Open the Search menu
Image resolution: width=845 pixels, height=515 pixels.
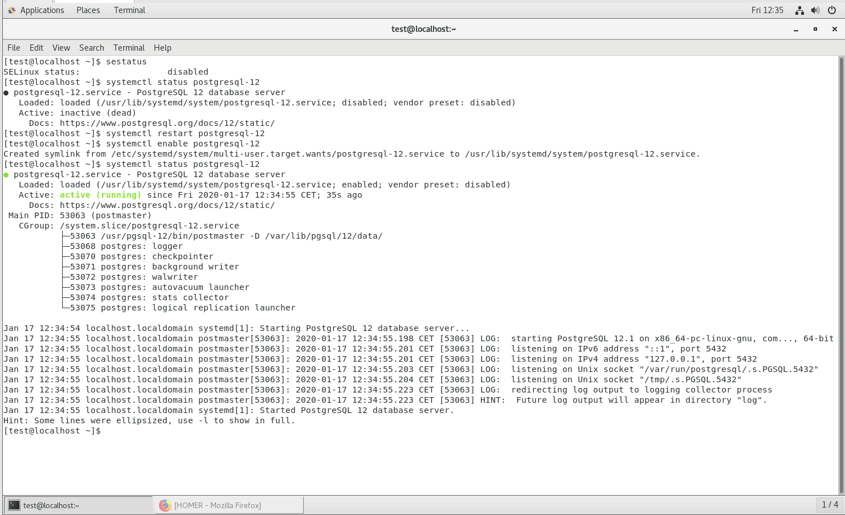91,48
